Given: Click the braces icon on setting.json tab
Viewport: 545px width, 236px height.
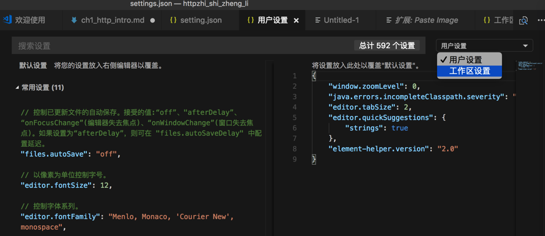Looking at the screenshot, I should (173, 20).
